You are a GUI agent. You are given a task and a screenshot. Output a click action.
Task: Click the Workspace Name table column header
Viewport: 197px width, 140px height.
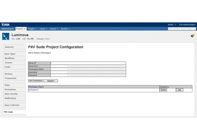click(x=94, y=87)
